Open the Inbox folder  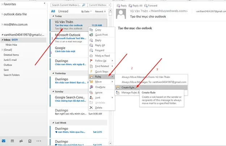(x=24, y=40)
